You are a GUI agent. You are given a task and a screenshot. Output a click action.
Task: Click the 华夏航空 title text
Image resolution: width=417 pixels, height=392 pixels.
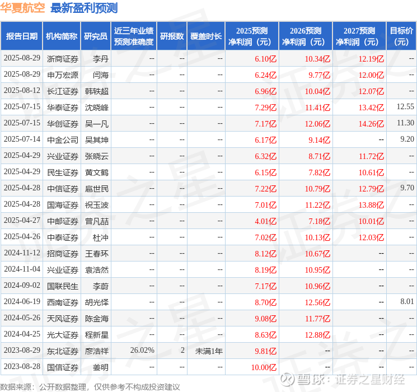[23, 8]
